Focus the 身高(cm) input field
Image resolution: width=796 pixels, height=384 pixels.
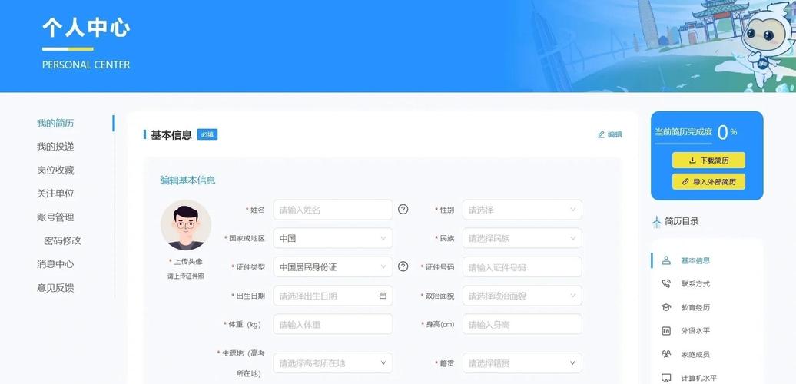point(522,324)
